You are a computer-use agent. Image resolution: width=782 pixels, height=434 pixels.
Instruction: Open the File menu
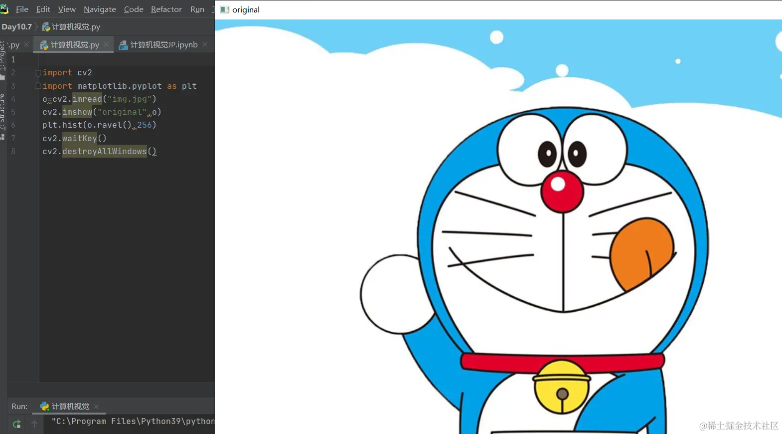point(22,9)
